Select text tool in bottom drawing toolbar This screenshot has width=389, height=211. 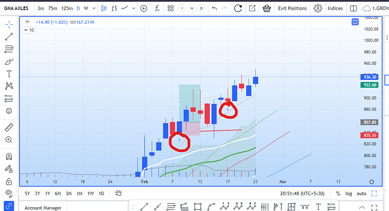tap(319, 206)
